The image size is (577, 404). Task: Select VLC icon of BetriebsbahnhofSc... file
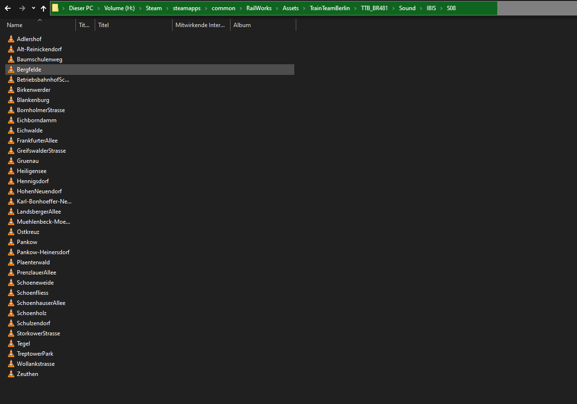(11, 79)
